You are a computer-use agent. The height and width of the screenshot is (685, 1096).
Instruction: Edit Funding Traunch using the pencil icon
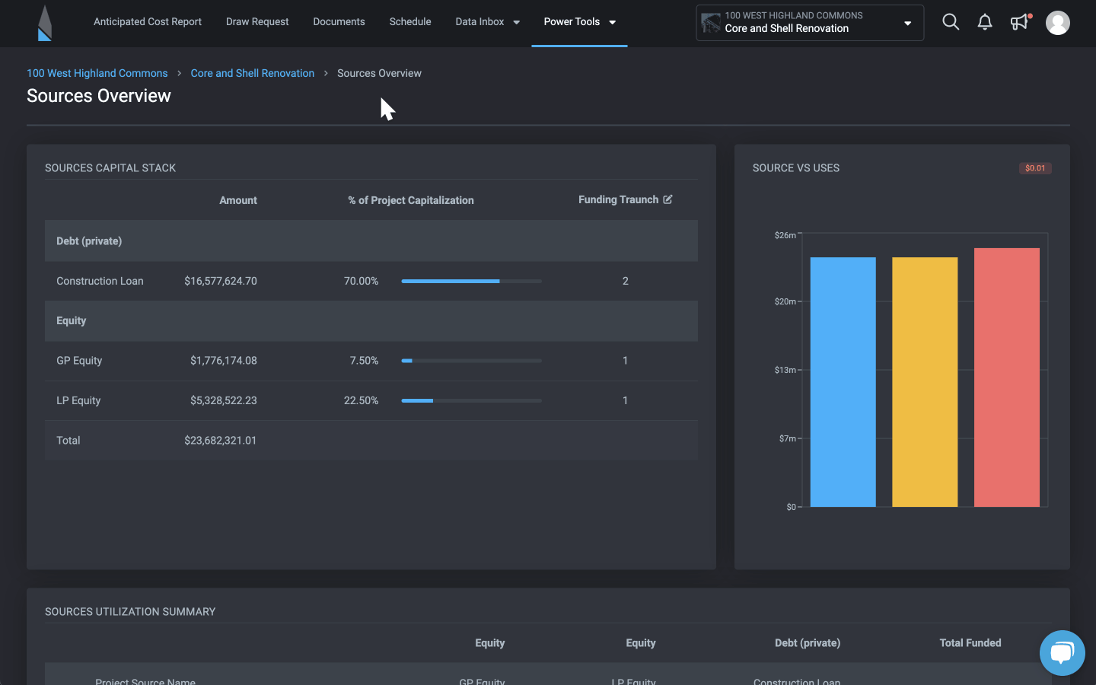pyautogui.click(x=668, y=199)
